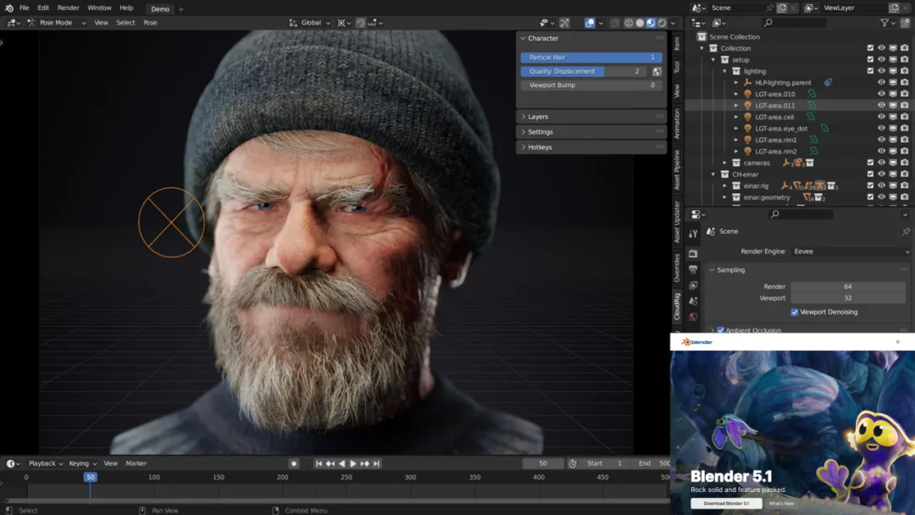915x515 pixels.
Task: Open the Tool properties tab icon
Action: click(x=693, y=233)
